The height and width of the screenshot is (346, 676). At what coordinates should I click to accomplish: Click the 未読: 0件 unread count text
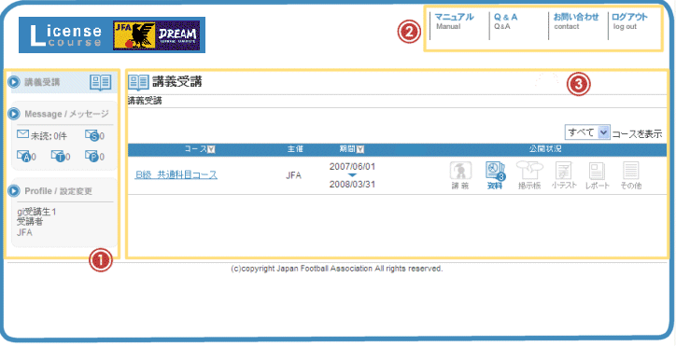tap(49, 136)
